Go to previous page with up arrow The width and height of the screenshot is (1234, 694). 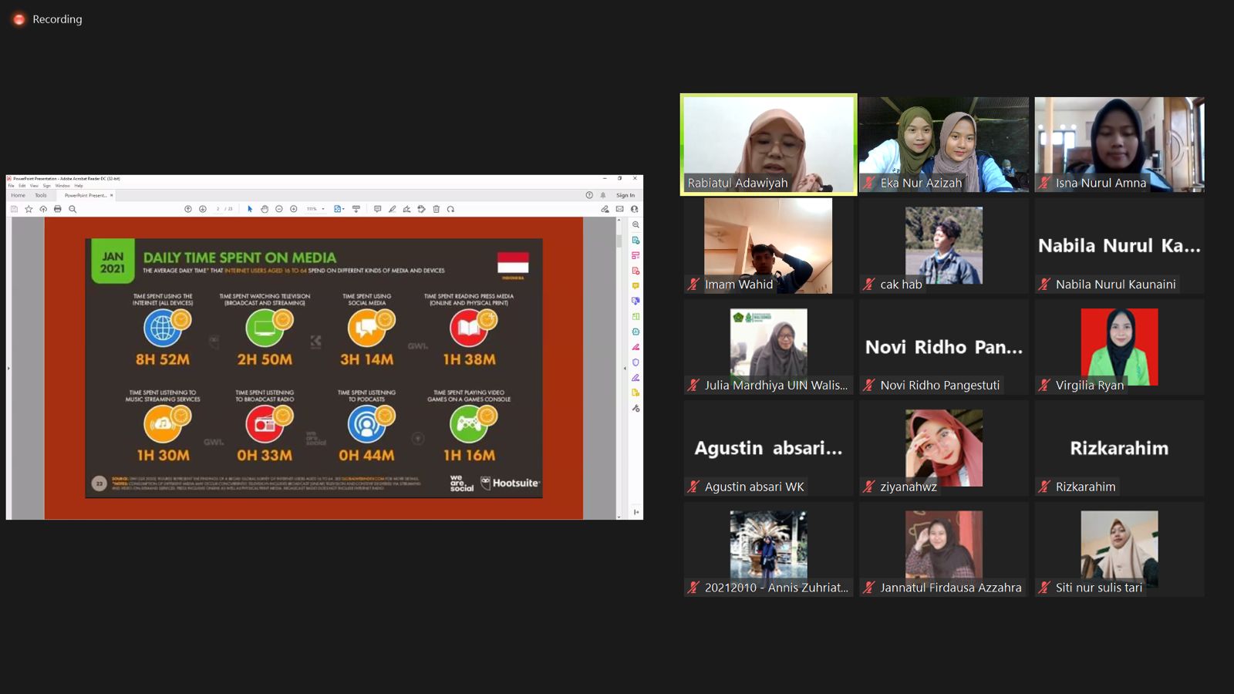(x=188, y=209)
